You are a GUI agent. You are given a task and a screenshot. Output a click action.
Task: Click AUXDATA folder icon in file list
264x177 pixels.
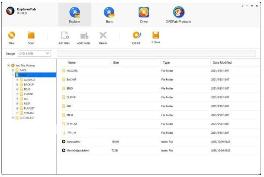(x=64, y=71)
